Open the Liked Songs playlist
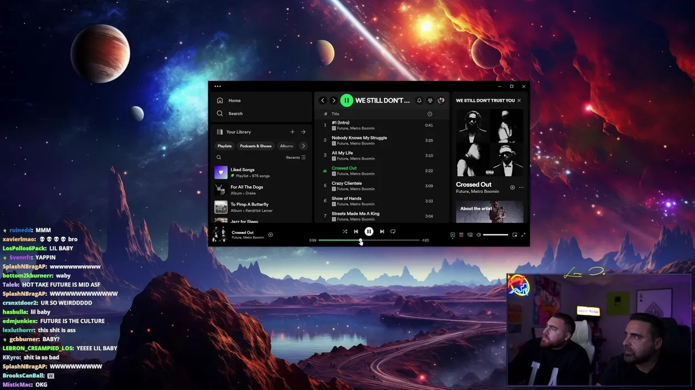Viewport: 695px width, 390px height. pyautogui.click(x=261, y=172)
